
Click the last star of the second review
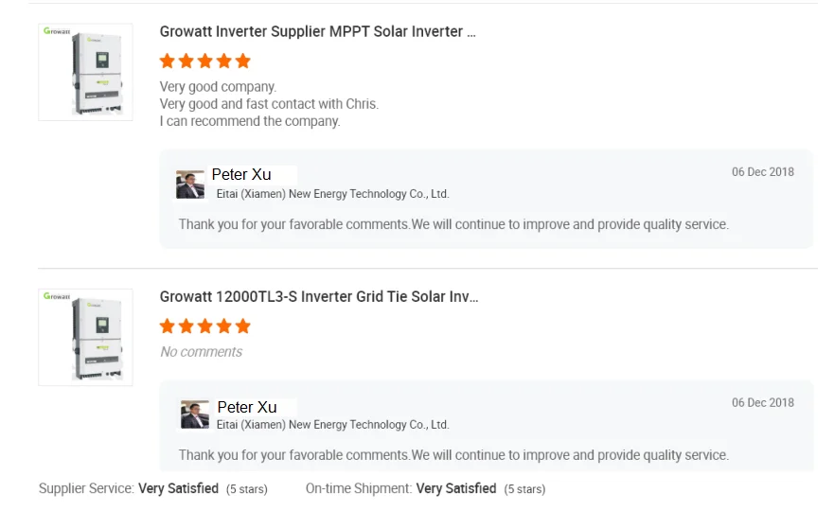(243, 326)
